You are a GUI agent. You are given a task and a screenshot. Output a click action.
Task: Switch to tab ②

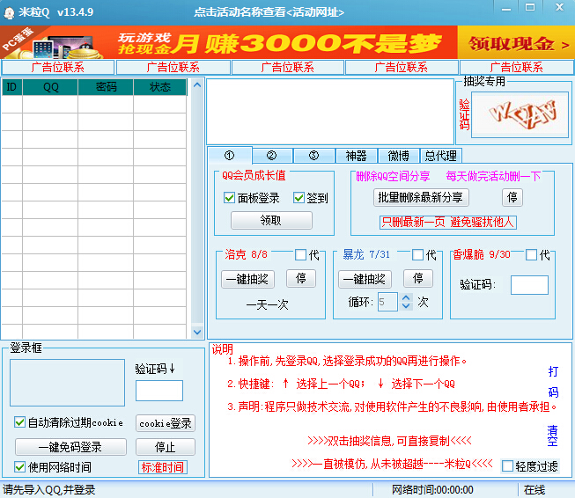click(272, 156)
